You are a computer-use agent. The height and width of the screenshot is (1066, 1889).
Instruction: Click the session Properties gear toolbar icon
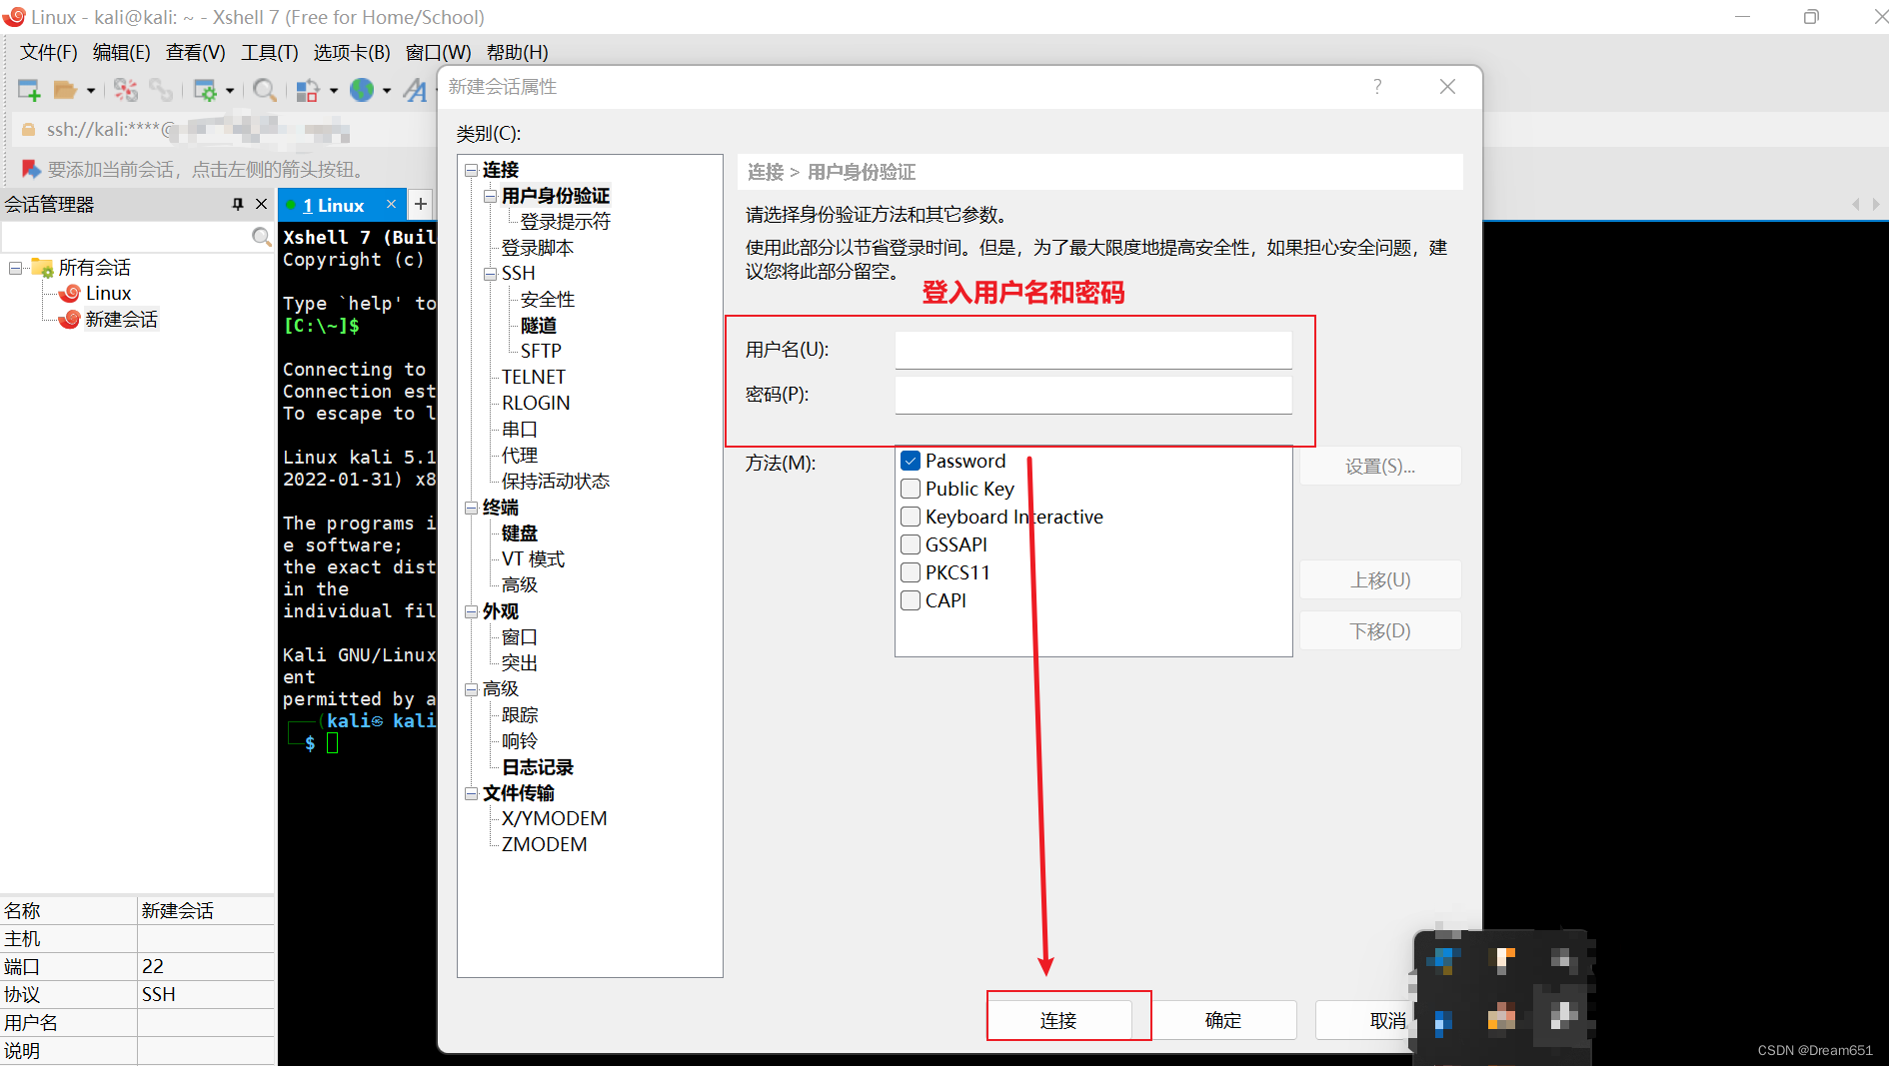tap(205, 90)
